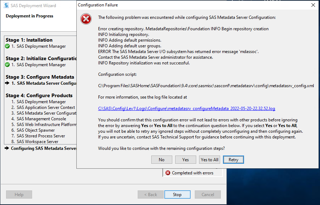Click the Completed with errors legend label
The height and width of the screenshot is (205, 320).
point(193,173)
